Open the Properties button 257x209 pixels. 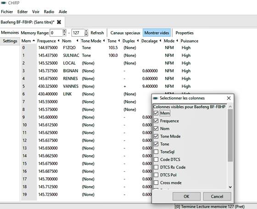point(184,33)
